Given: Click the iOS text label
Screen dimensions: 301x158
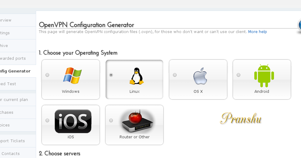Looking at the screenshot, I should click(71, 137).
